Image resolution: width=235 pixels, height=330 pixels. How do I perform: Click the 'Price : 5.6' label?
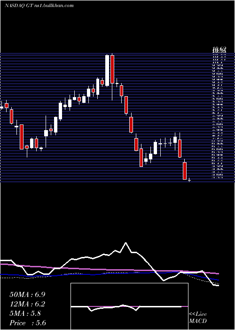click(28, 323)
